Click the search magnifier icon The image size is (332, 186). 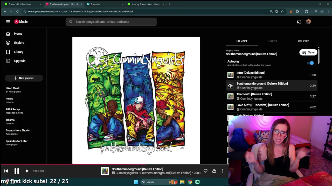coord(71,22)
